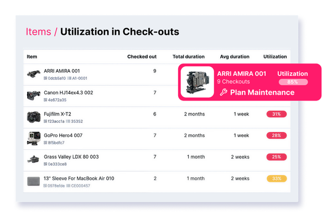Open the ARRI AMIRA 001 row item name
The height and width of the screenshot is (221, 332).
61,71
